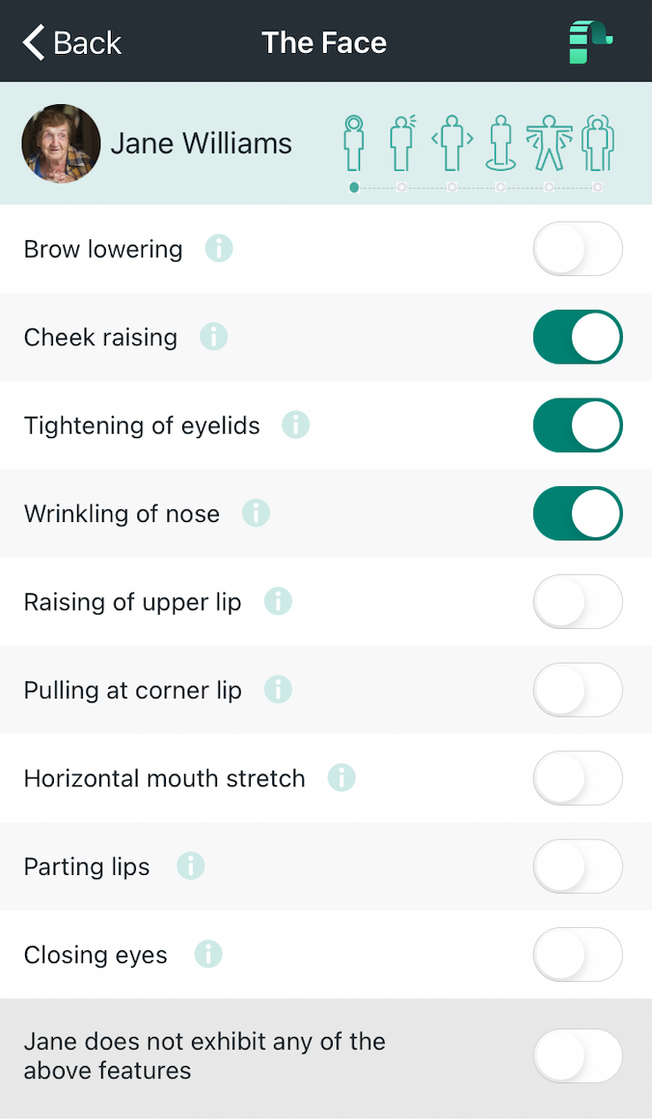Open Wrinkling of nose info icon
This screenshot has height=1120, width=652.
pos(256,513)
